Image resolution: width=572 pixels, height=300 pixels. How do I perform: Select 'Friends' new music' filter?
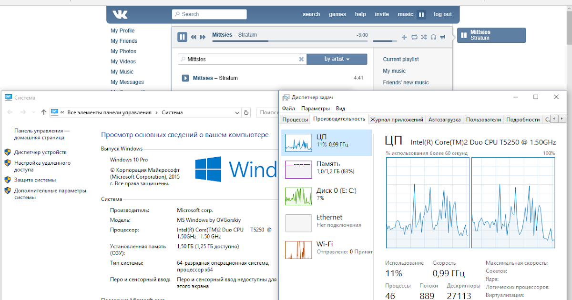point(406,82)
